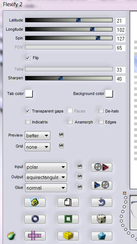Image resolution: width=137 pixels, height=244 pixels.
Task: Click the dice randomize button
Action: click(102, 219)
